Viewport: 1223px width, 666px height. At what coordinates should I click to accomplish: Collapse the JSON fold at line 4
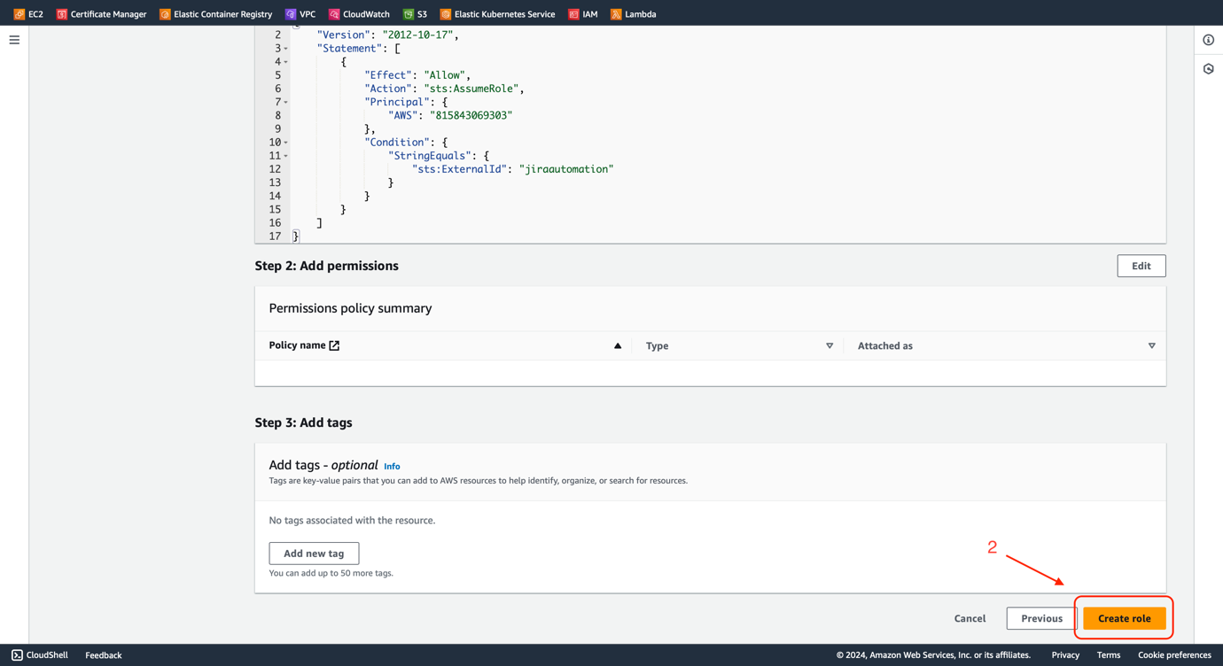[285, 62]
